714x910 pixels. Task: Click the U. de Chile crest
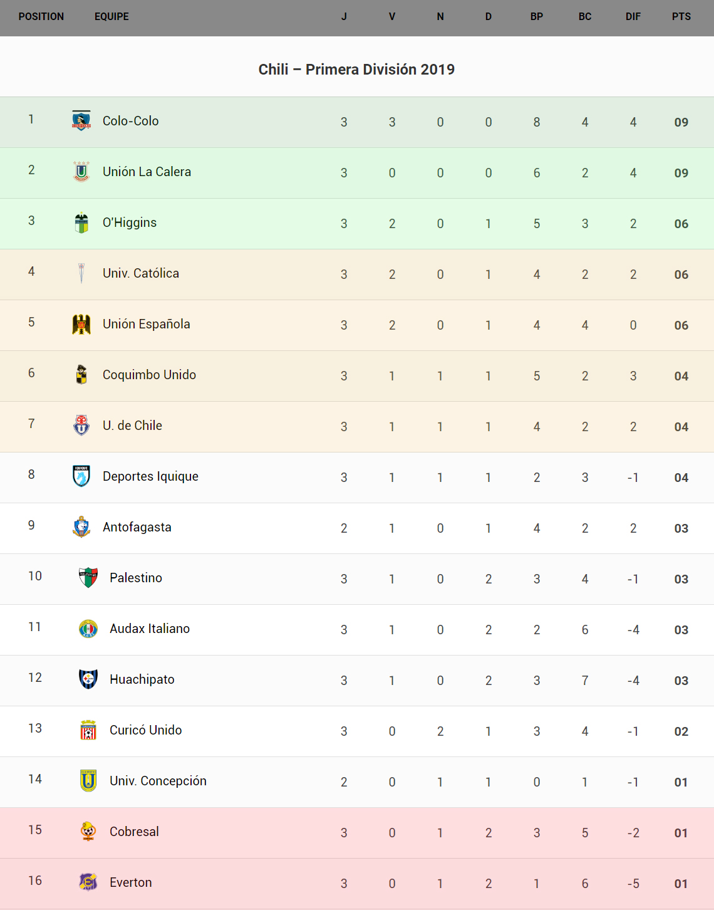pyautogui.click(x=81, y=426)
